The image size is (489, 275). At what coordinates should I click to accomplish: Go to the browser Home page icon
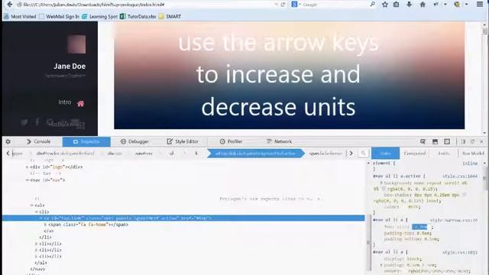click(x=423, y=5)
